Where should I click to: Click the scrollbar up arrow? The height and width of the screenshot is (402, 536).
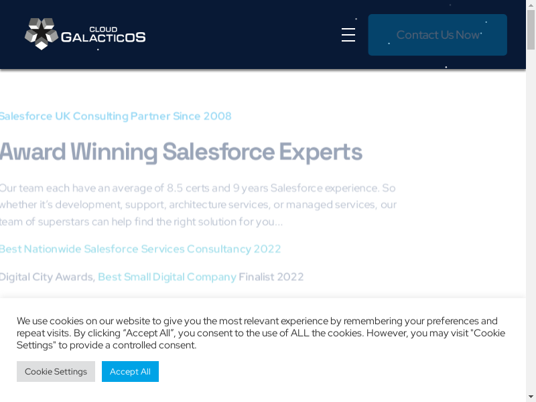tap(531, 5)
